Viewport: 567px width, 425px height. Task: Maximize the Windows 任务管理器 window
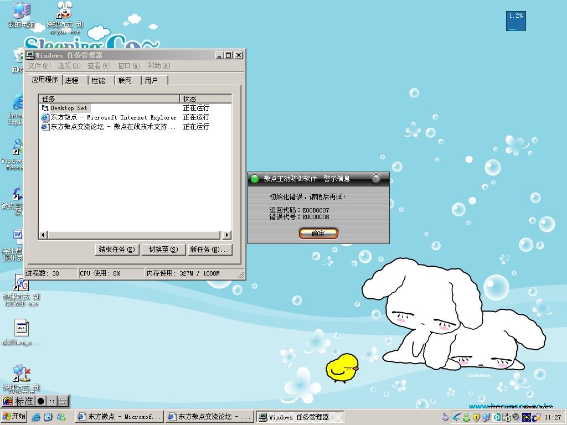229,55
